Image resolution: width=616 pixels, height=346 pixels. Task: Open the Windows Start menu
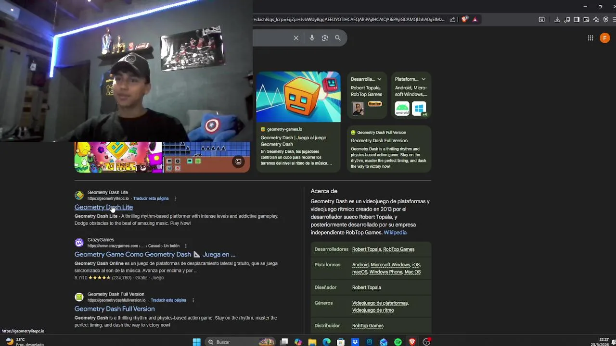pyautogui.click(x=196, y=342)
